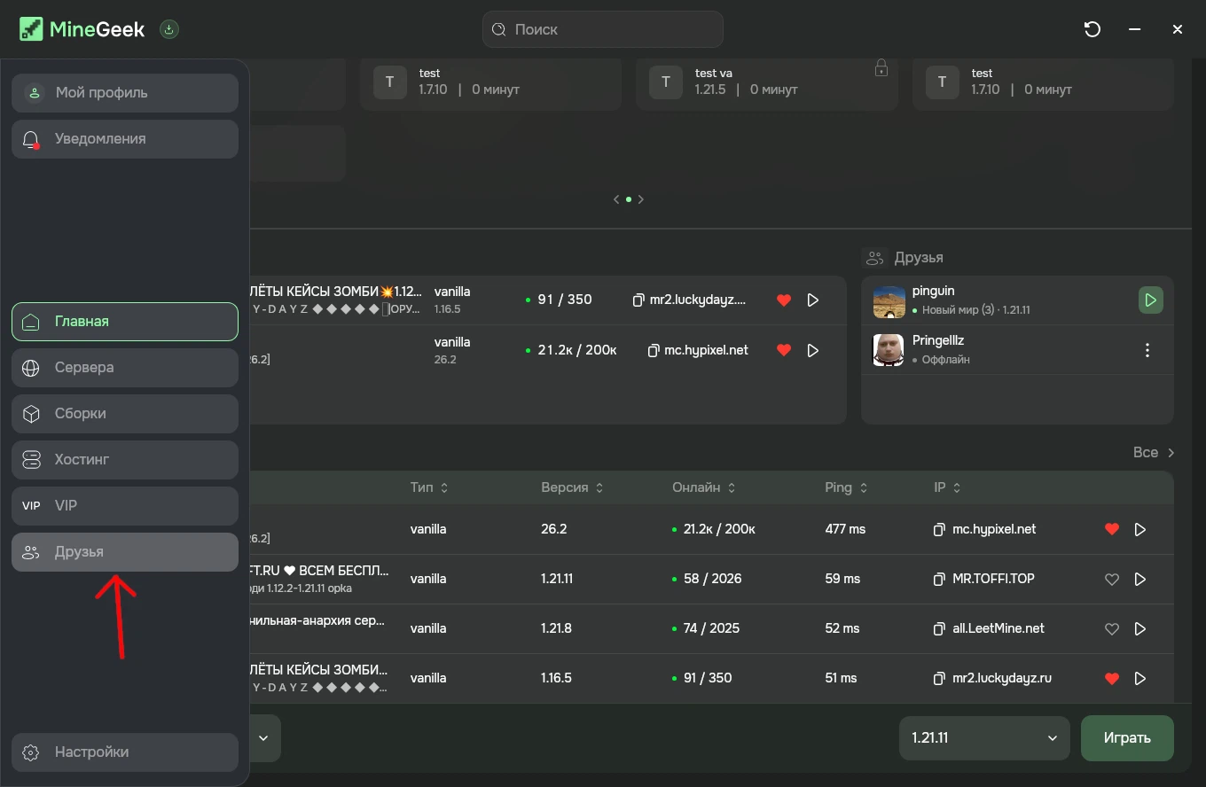Play the MR.TOFFI.TOP server row
The height and width of the screenshot is (787, 1206).
tap(1140, 579)
